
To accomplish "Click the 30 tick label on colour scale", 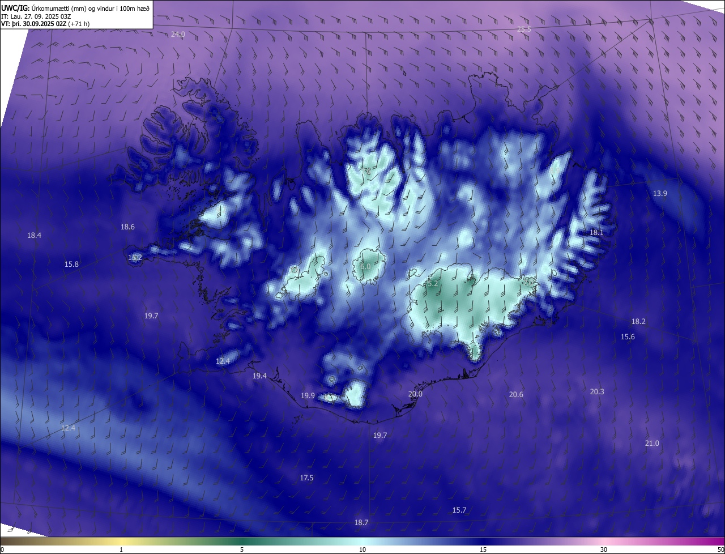I will tap(604, 550).
